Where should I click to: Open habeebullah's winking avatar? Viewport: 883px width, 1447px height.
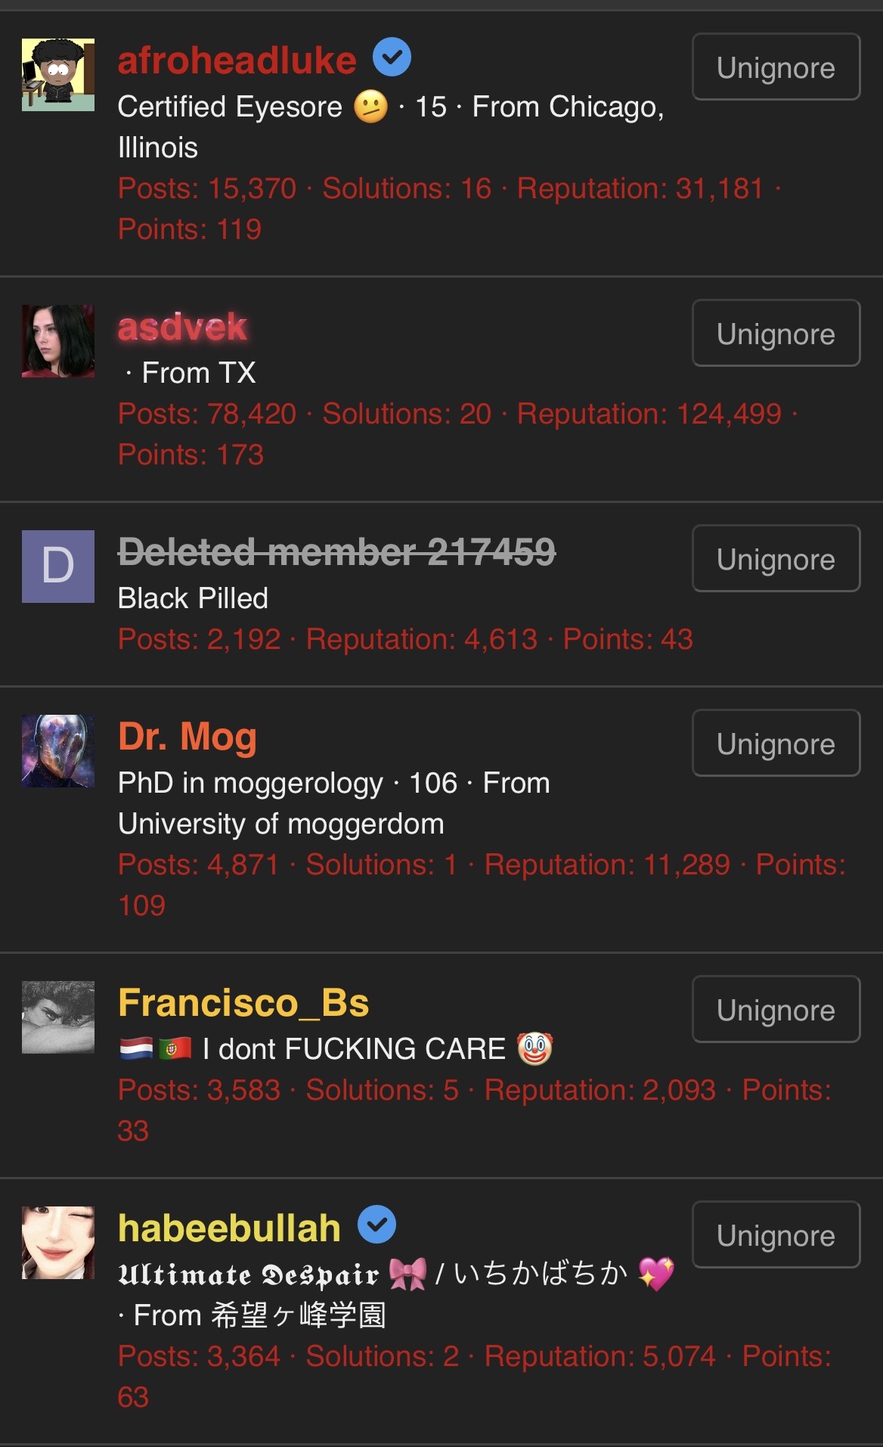(58, 1243)
